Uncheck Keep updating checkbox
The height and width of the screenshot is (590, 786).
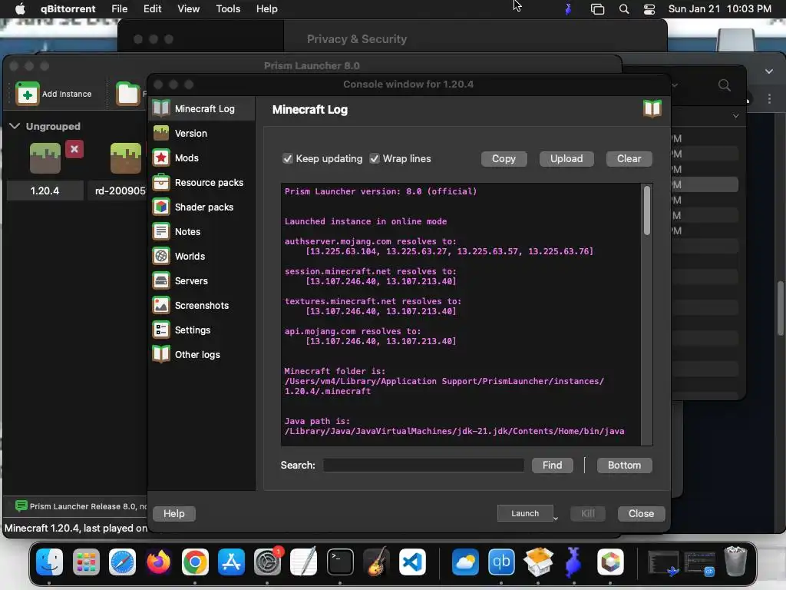pos(288,158)
